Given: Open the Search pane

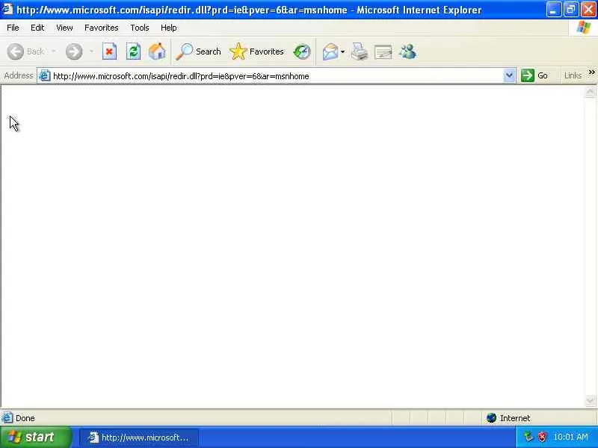Looking at the screenshot, I should (x=198, y=52).
